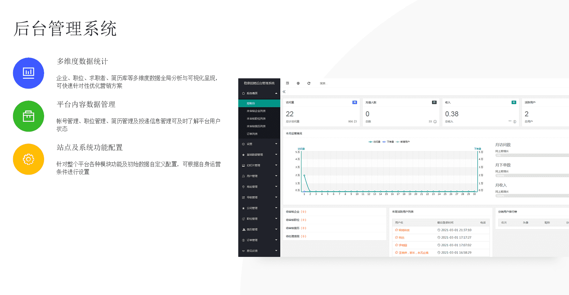Click the home icon beside 后台首页

point(244,93)
